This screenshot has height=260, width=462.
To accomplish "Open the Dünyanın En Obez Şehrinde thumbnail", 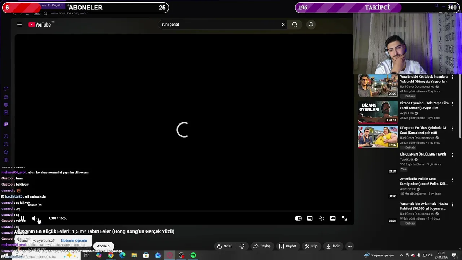I will tap(378, 137).
